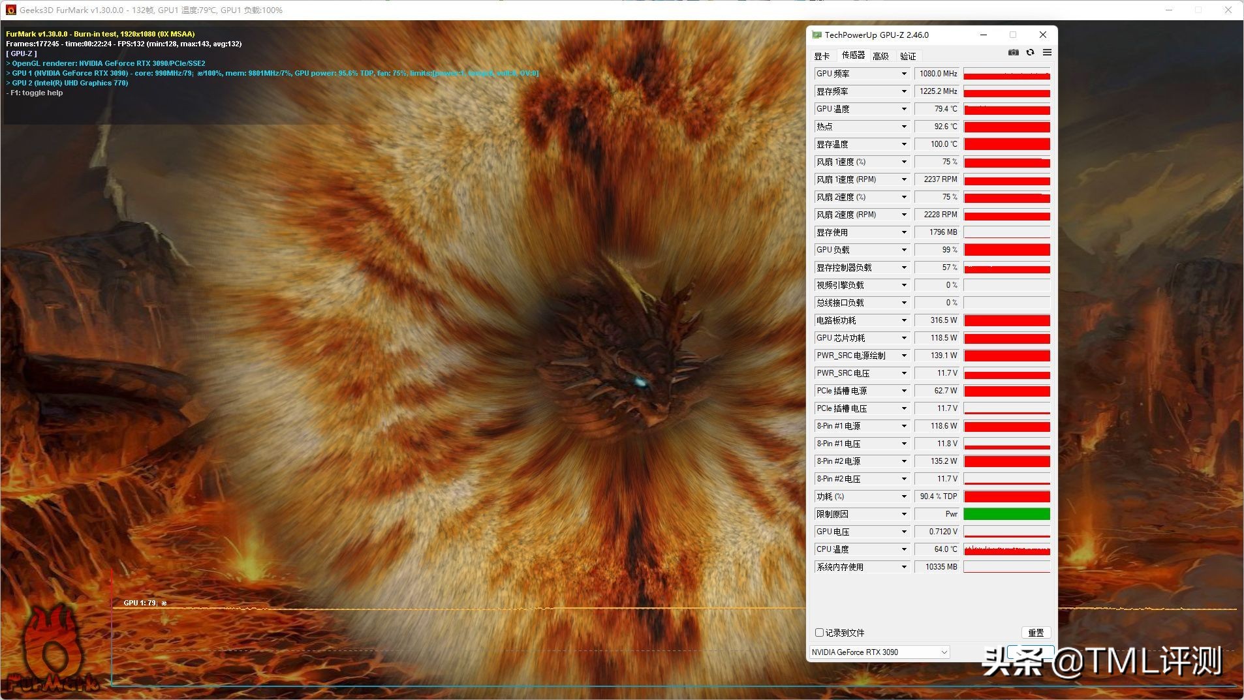Select the 传感器 tab
1244x700 pixels.
pyautogui.click(x=853, y=55)
